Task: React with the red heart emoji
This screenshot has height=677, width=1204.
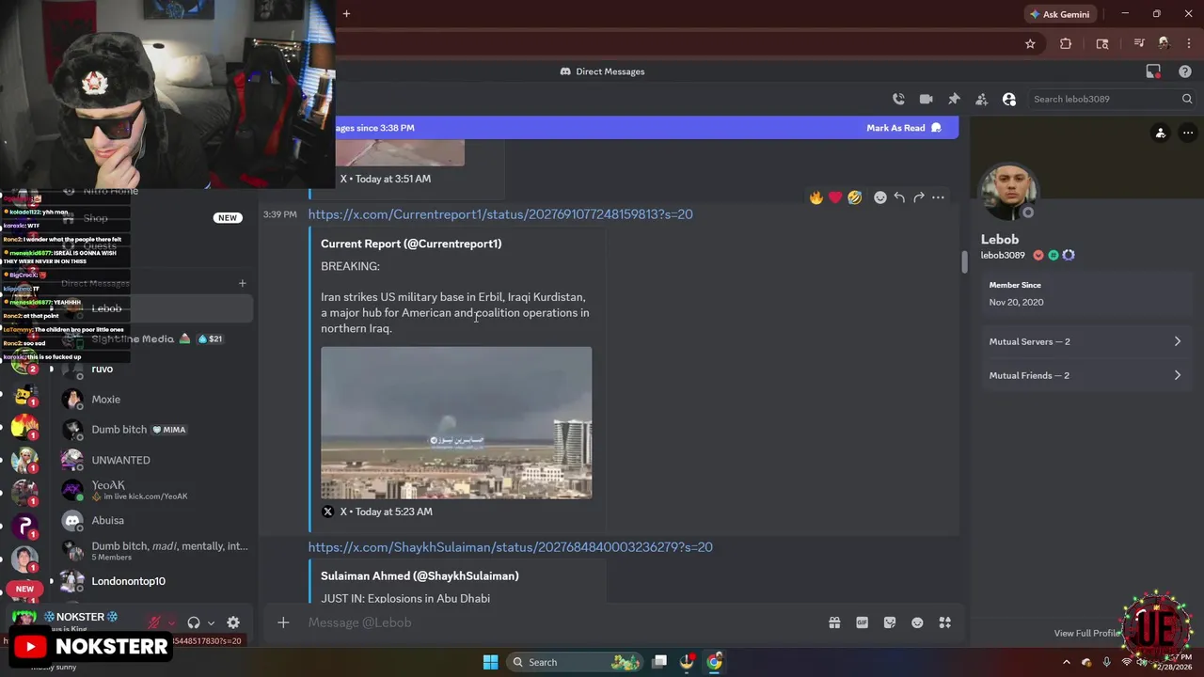Action: 835,197
